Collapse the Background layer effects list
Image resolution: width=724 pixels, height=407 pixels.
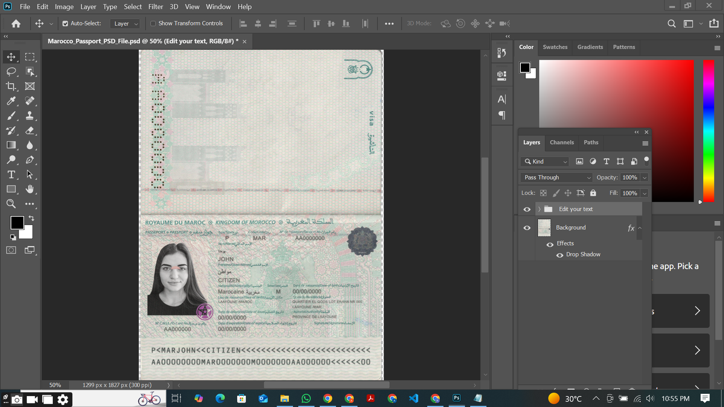640,228
